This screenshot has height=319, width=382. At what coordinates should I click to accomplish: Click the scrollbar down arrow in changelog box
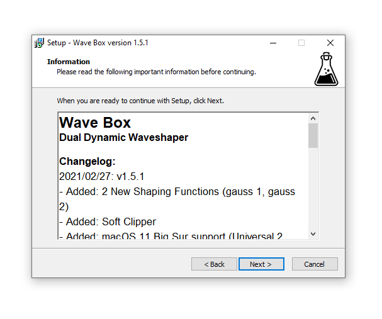313,234
